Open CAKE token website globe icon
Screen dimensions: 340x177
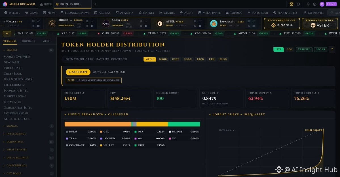point(249,21)
